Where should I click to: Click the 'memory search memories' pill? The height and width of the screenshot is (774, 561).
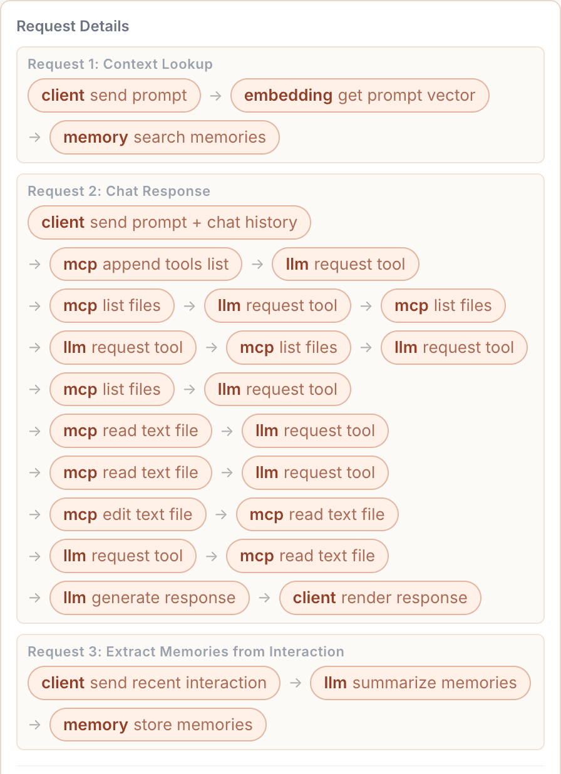[x=164, y=137]
